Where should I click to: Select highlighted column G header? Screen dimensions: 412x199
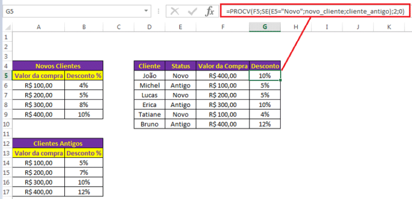(265, 27)
